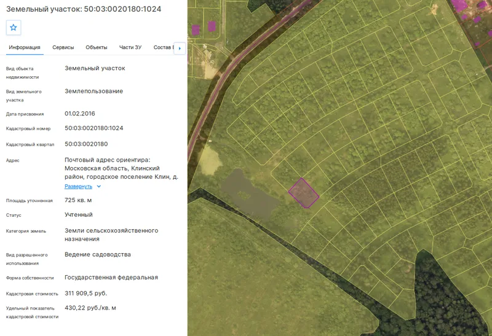Switch to the Информация tab

[x=25, y=47]
